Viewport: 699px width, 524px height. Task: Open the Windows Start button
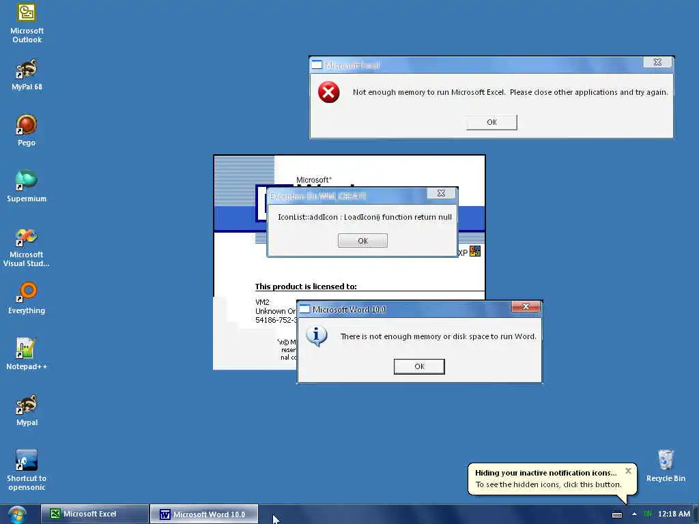pos(17,514)
